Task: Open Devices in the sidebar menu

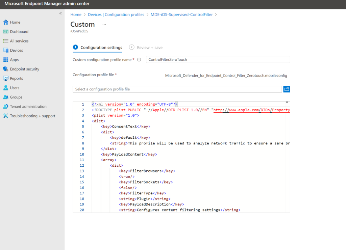Action: [16, 50]
